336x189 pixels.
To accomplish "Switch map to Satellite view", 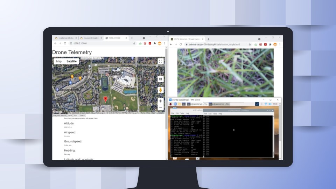I will point(71,61).
